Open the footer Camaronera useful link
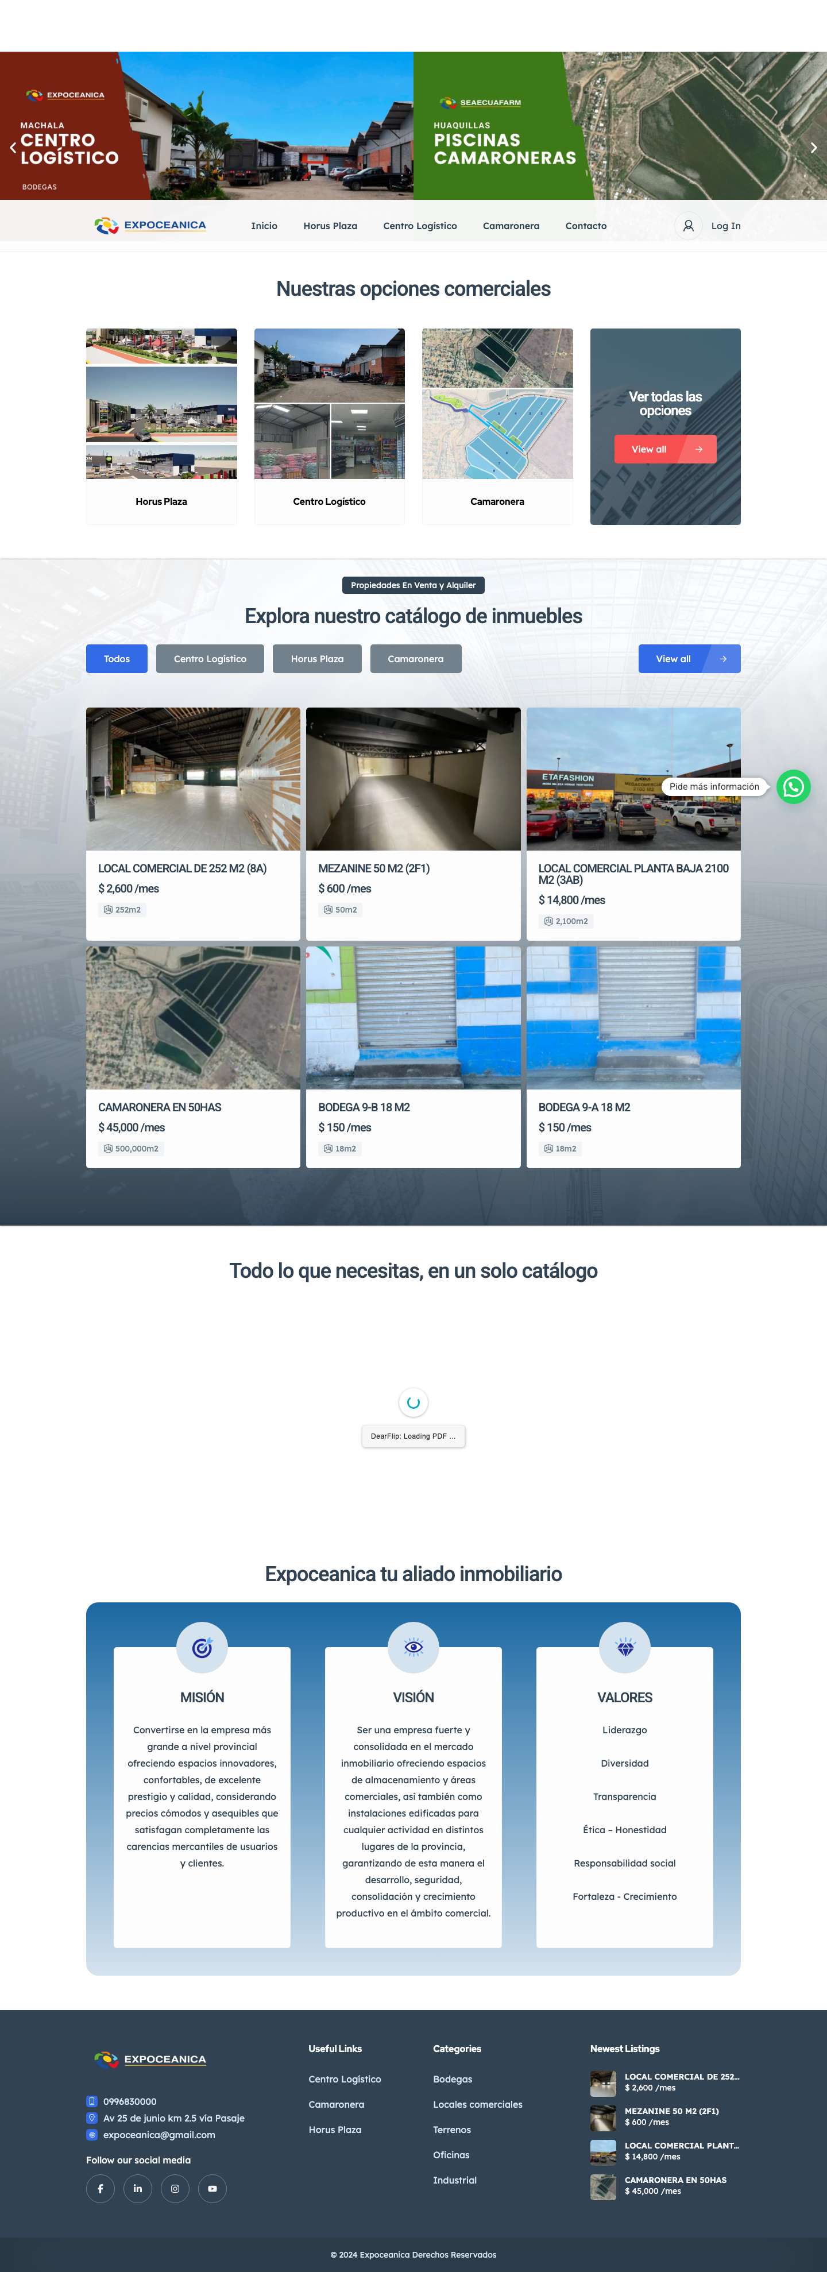 point(336,2104)
